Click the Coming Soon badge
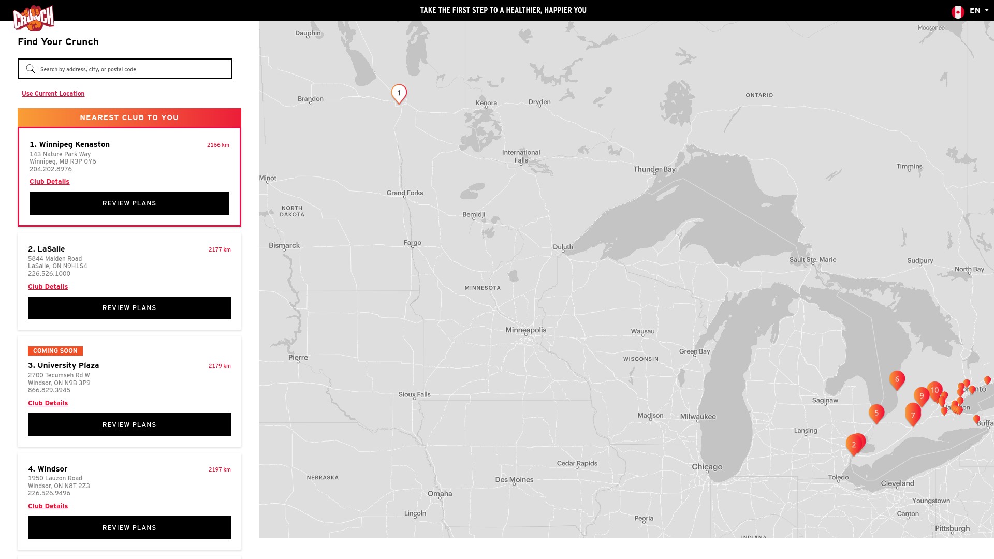Viewport: 994px width, 559px height. click(55, 351)
